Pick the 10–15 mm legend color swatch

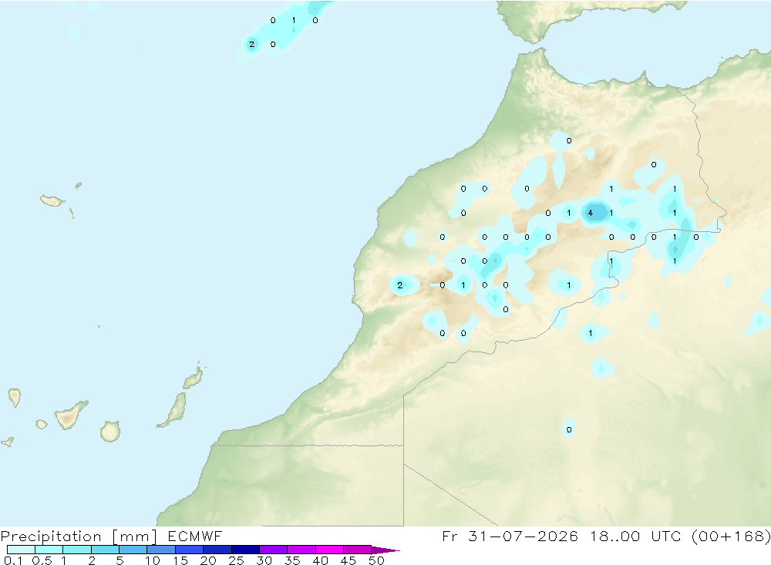[161, 550]
